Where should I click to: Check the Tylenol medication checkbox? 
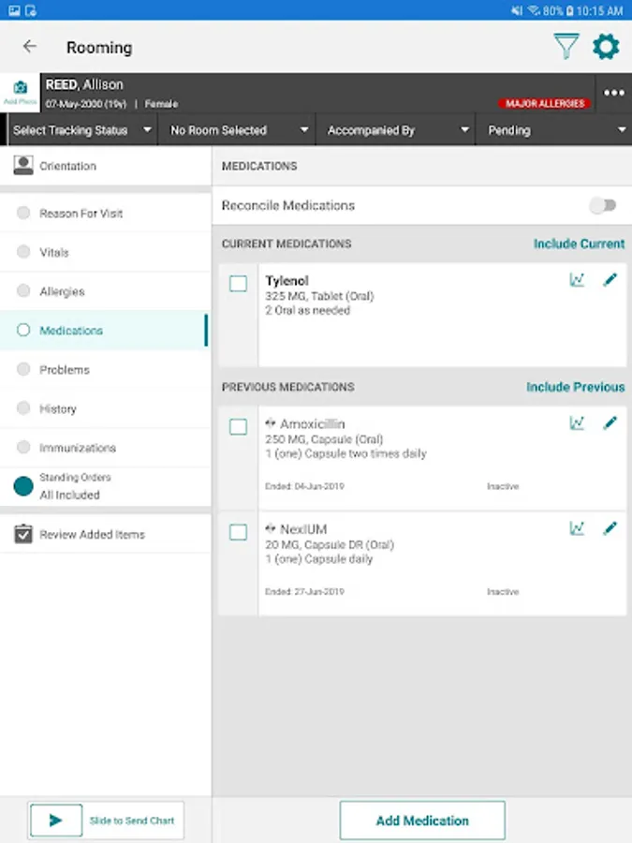coord(238,283)
